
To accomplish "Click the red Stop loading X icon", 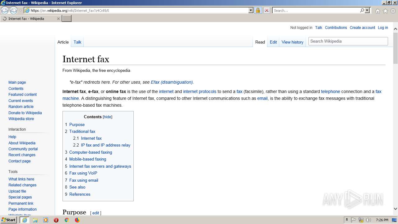I will tap(266, 10).
